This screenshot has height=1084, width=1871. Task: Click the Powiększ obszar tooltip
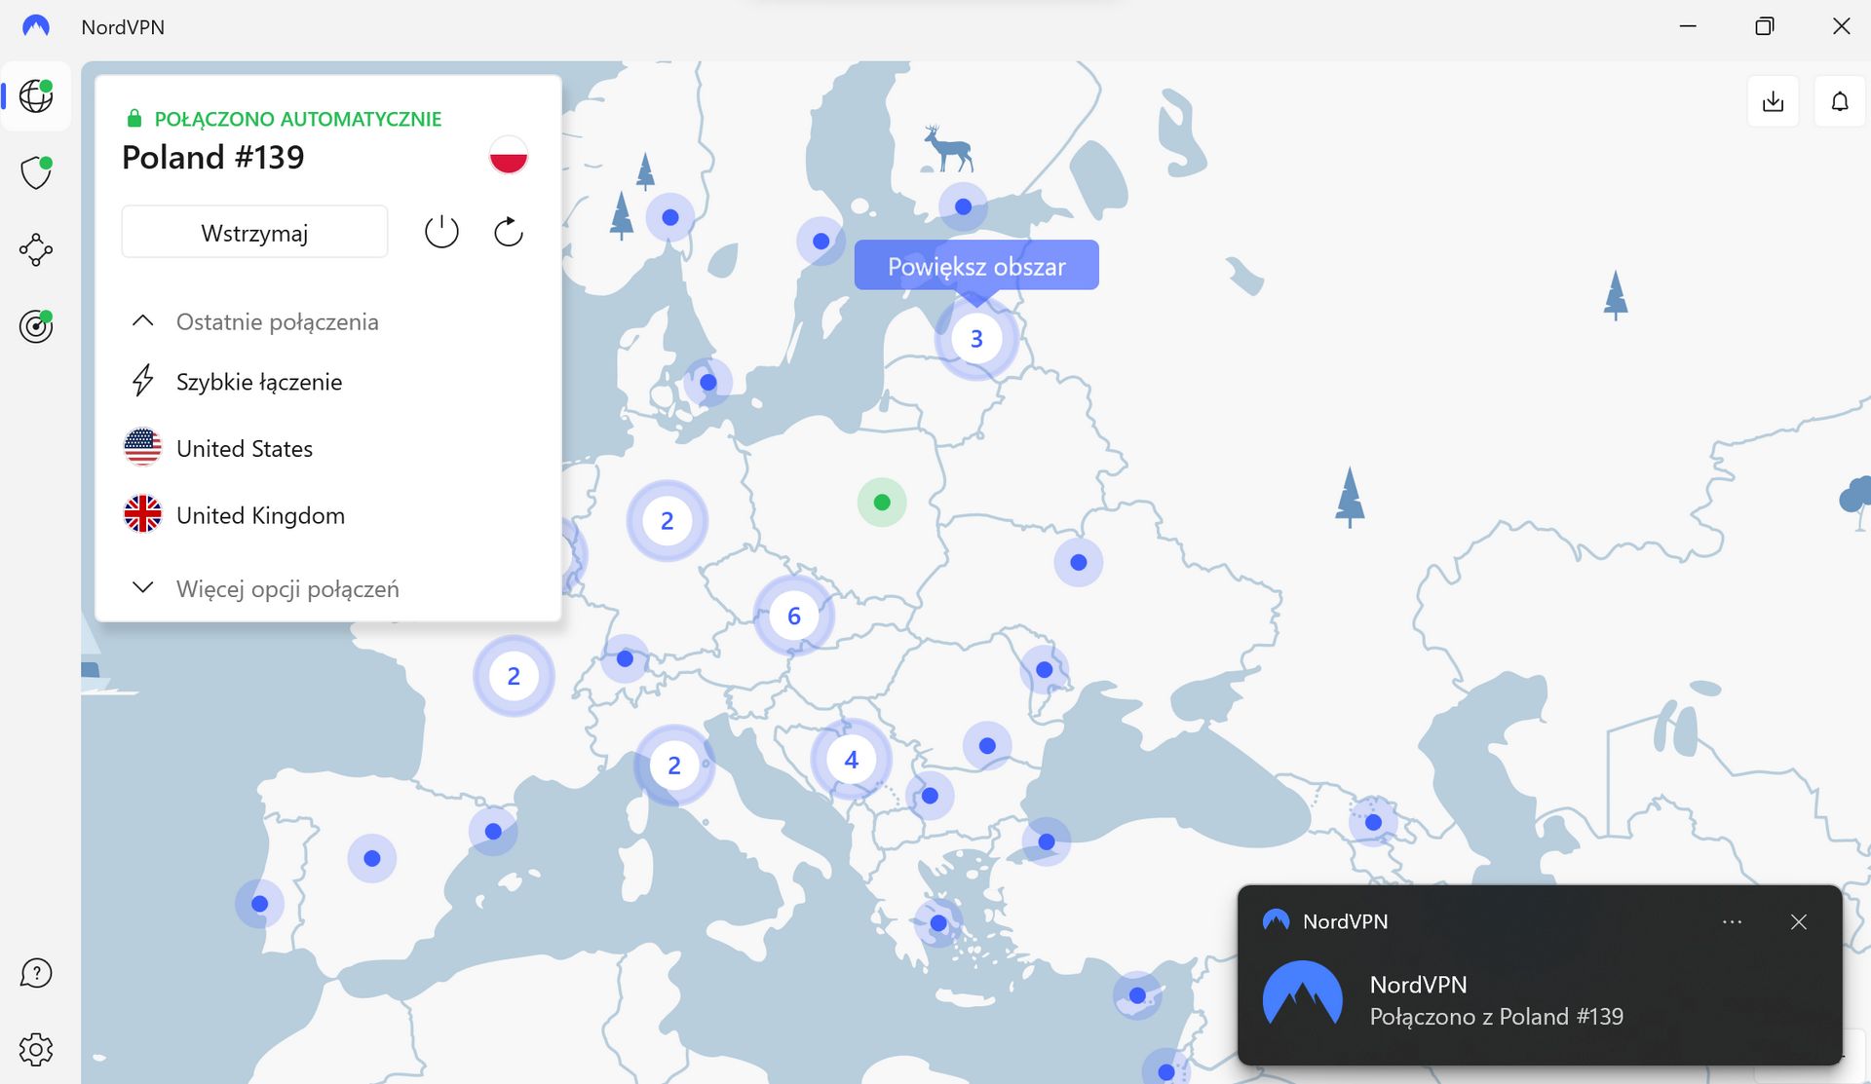(x=976, y=266)
